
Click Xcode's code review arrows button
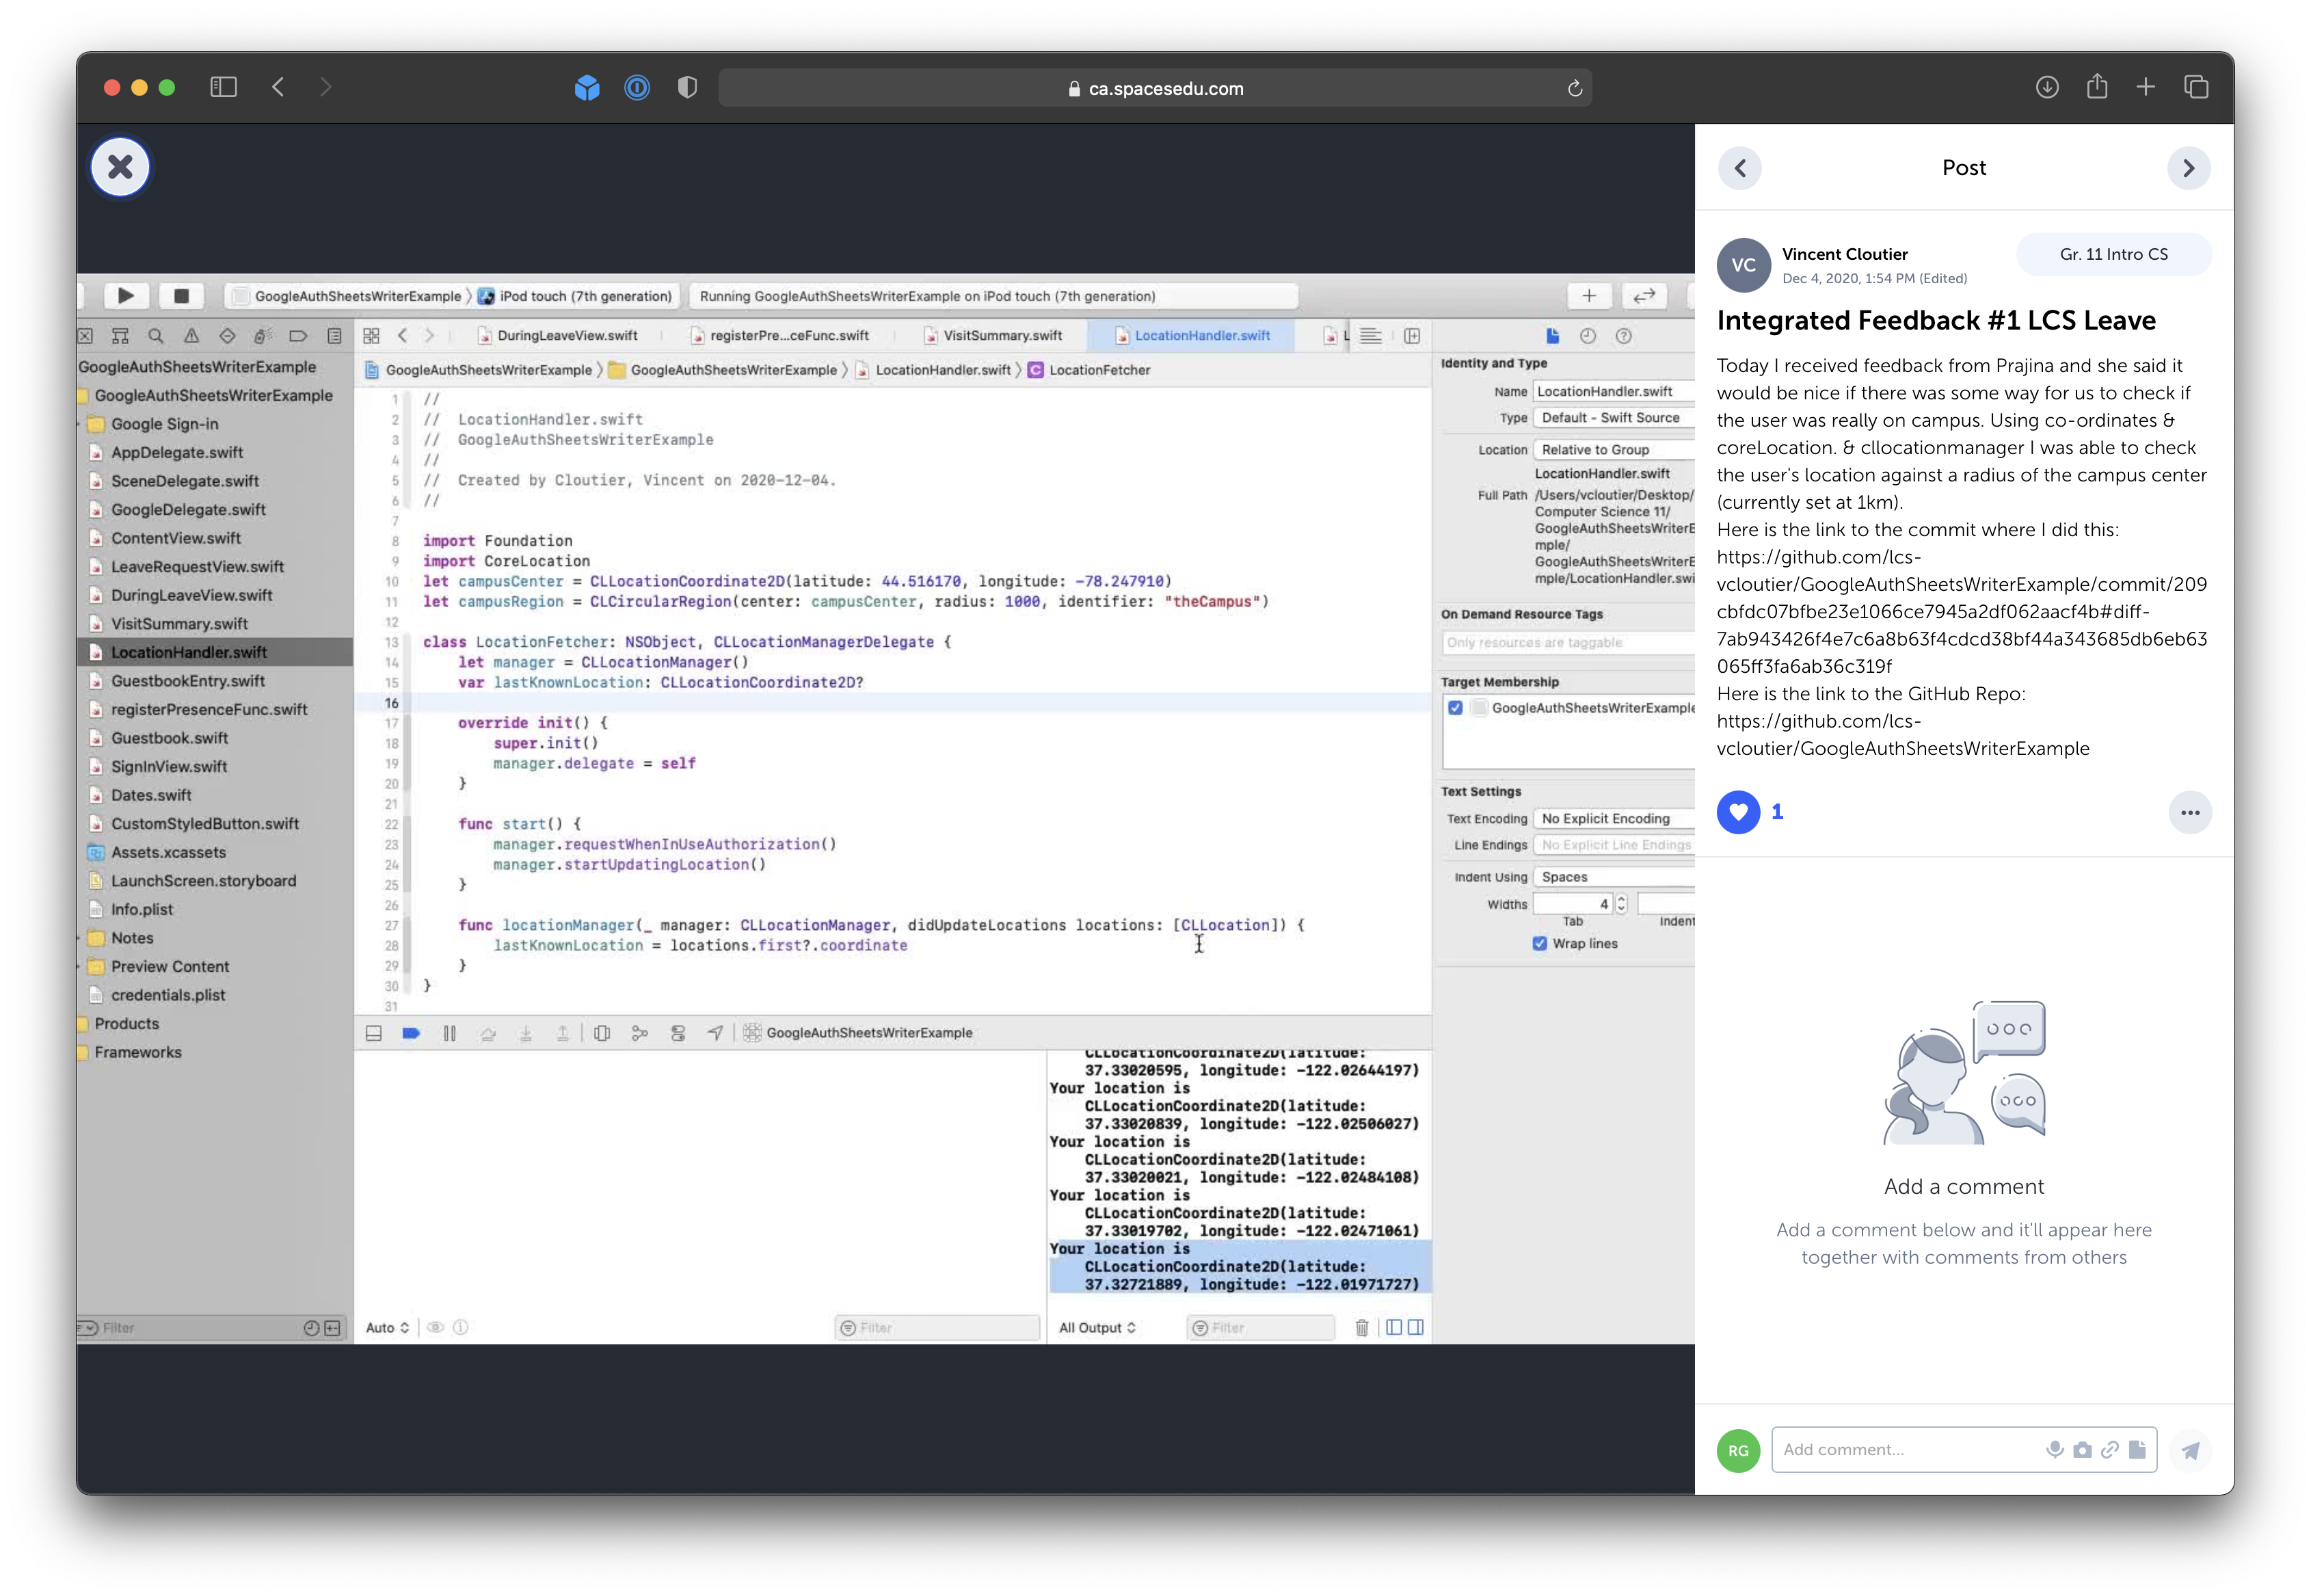click(1644, 296)
